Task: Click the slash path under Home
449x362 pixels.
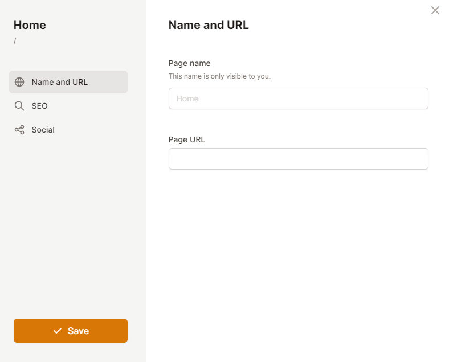Action: point(15,41)
